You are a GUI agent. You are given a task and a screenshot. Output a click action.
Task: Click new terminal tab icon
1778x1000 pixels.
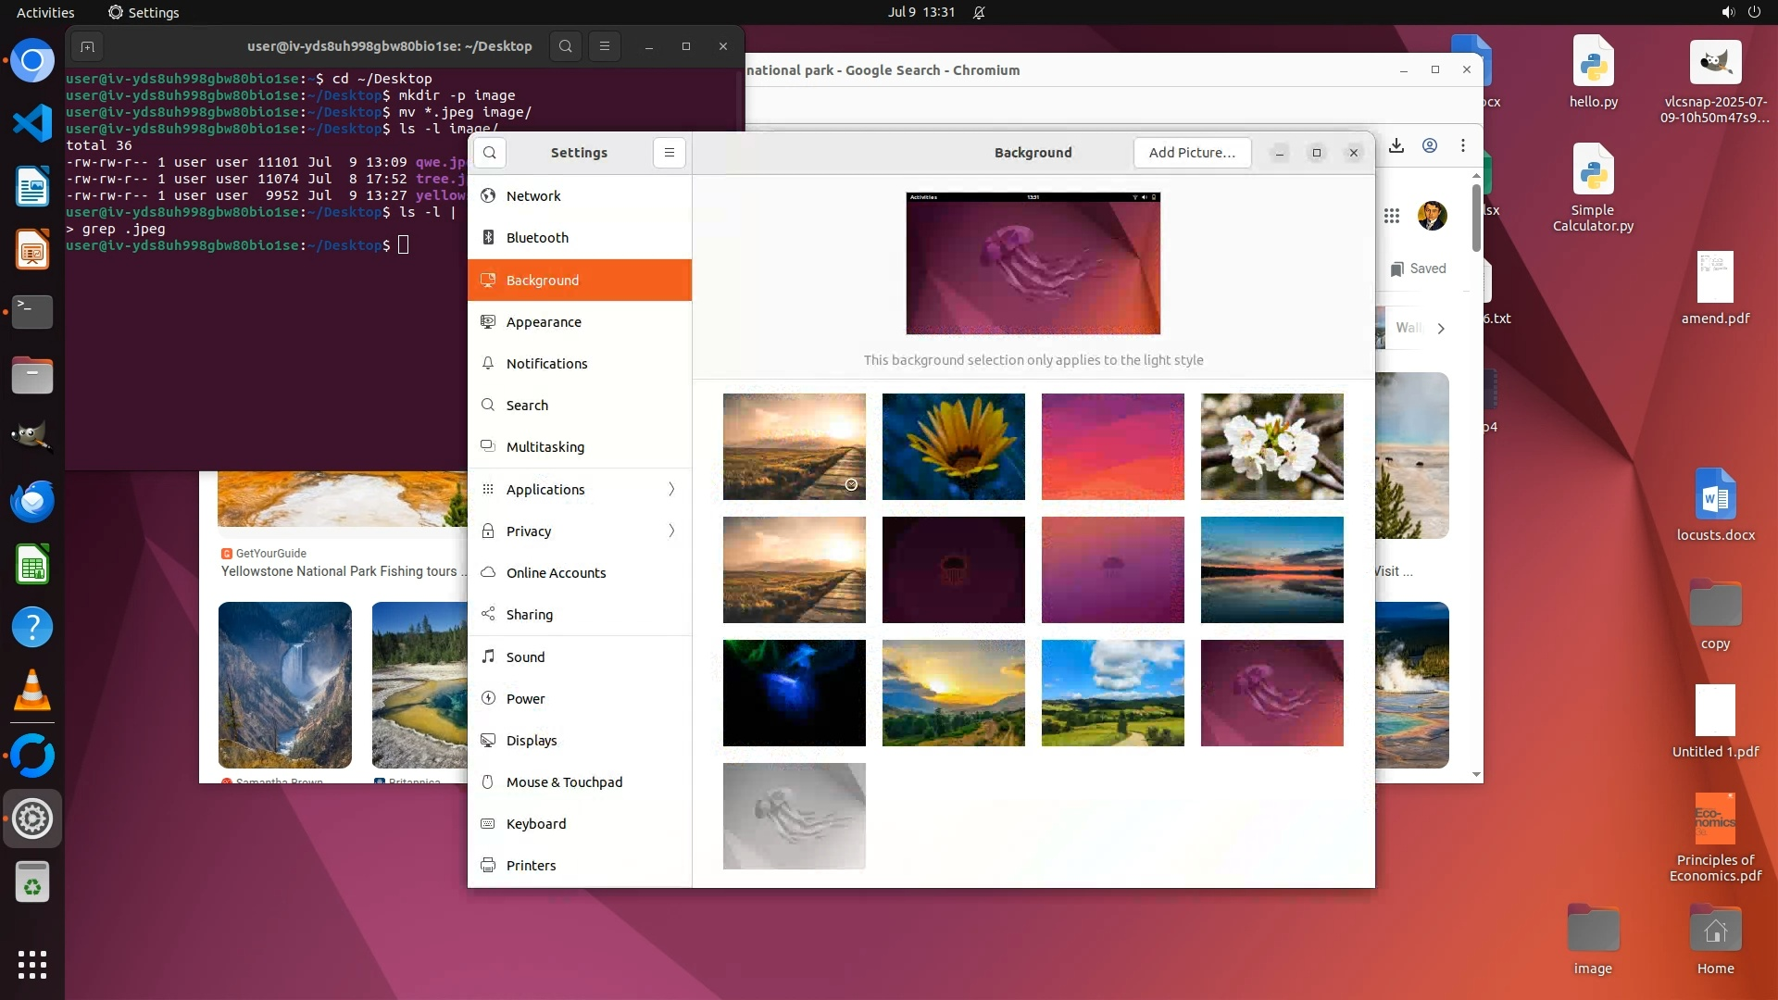point(87,46)
